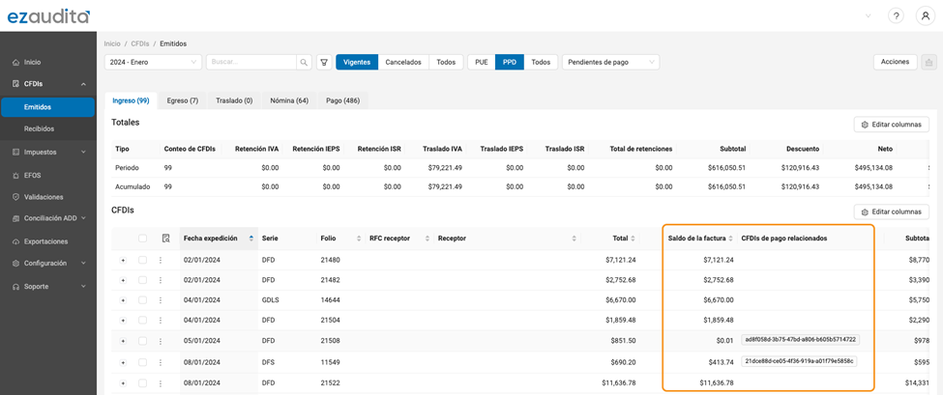Screen dimensions: 943x395
Task: Select the PUE payment method toggle
Action: click(481, 63)
